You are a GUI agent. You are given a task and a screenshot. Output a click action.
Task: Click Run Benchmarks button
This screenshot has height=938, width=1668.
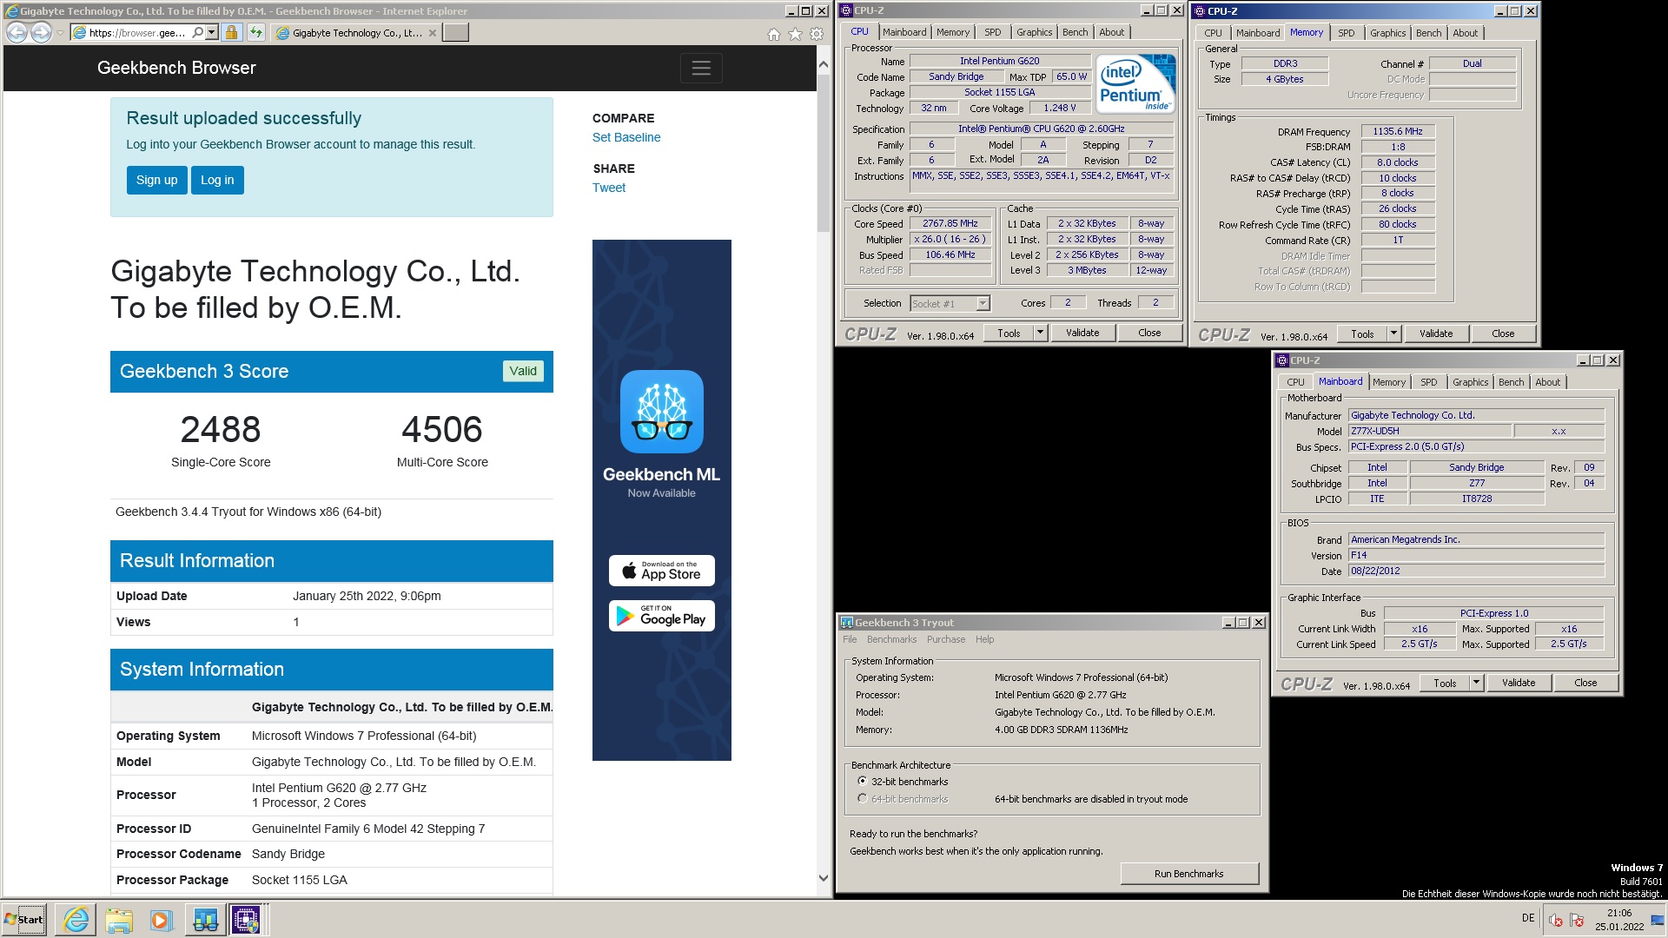1188,874
